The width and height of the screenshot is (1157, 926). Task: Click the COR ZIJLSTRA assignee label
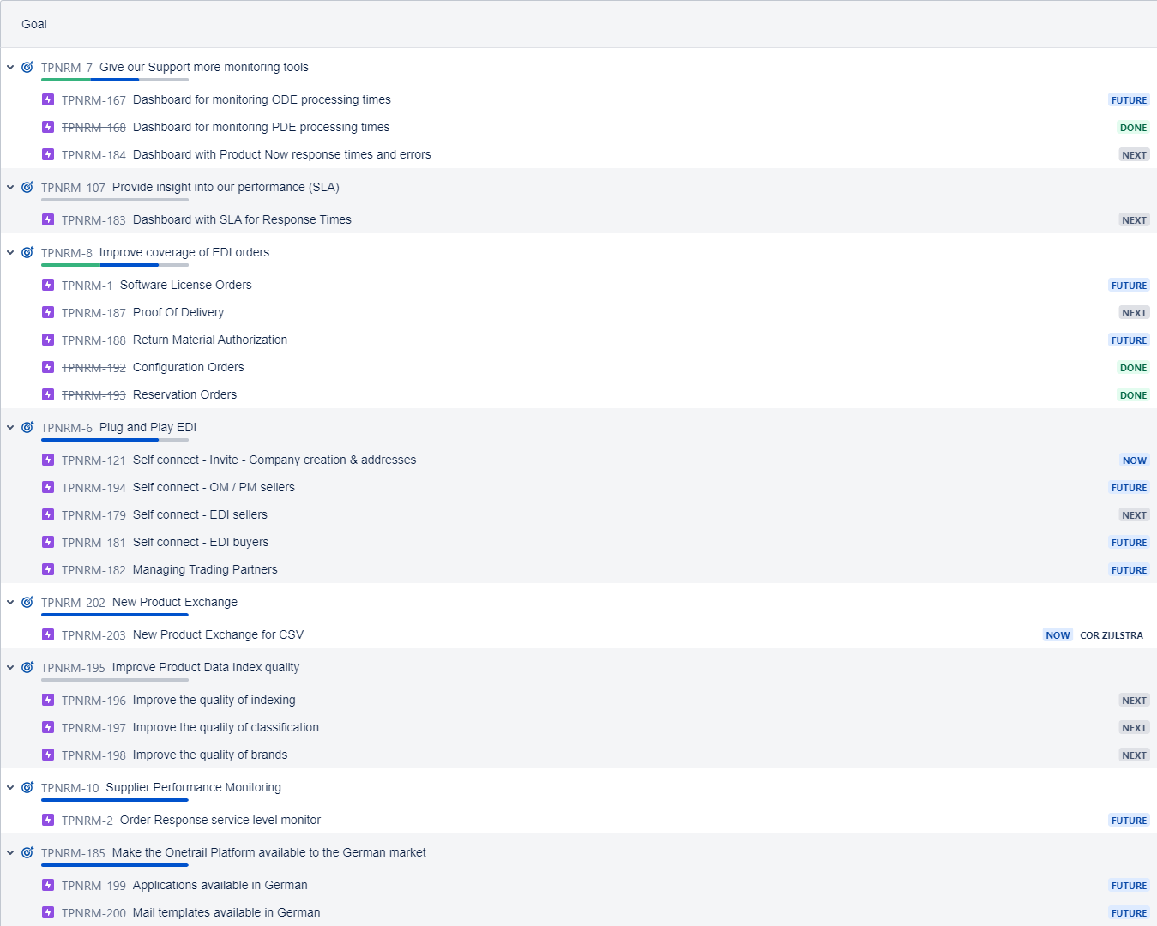[x=1111, y=635]
